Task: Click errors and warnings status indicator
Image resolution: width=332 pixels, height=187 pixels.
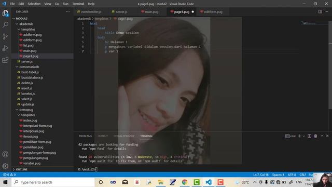Action: (x=9, y=175)
